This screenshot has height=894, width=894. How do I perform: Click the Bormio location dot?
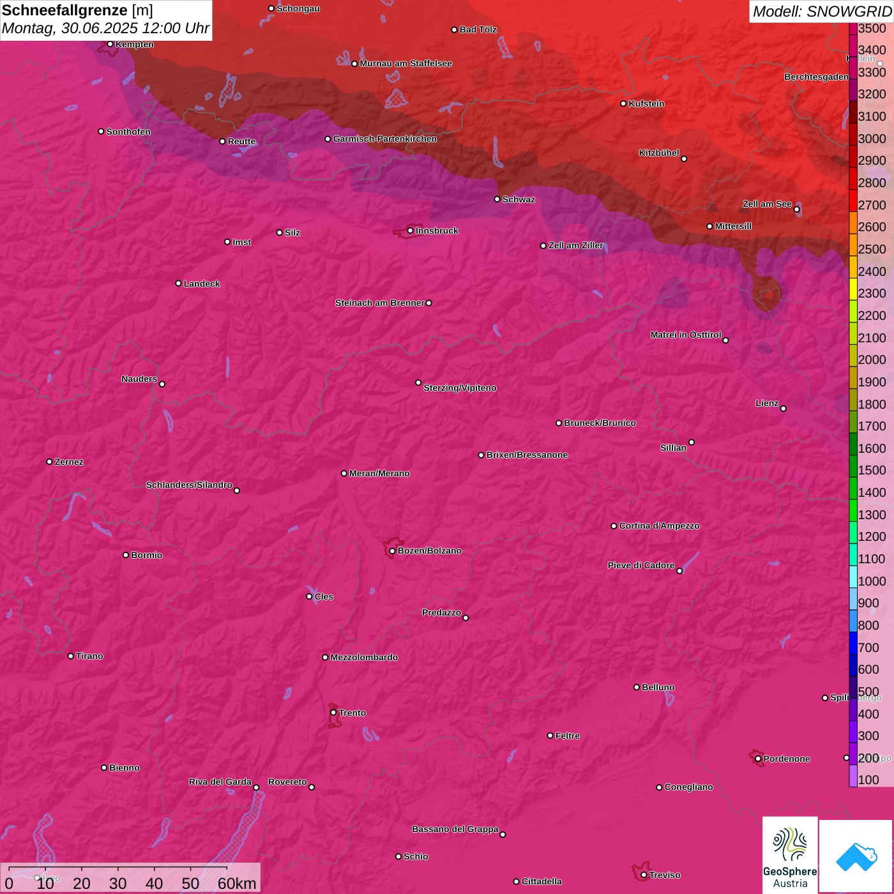[126, 555]
